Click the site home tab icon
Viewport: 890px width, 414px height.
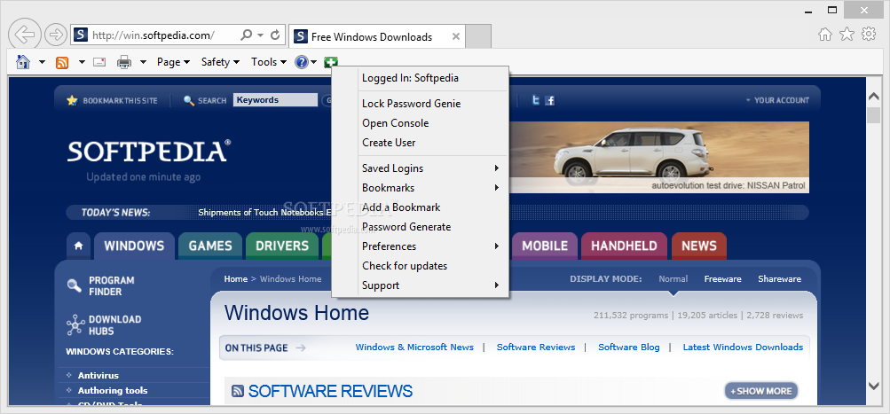(x=79, y=246)
